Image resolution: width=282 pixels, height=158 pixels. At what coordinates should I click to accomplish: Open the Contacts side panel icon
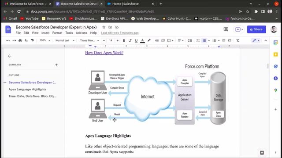tap(275, 78)
